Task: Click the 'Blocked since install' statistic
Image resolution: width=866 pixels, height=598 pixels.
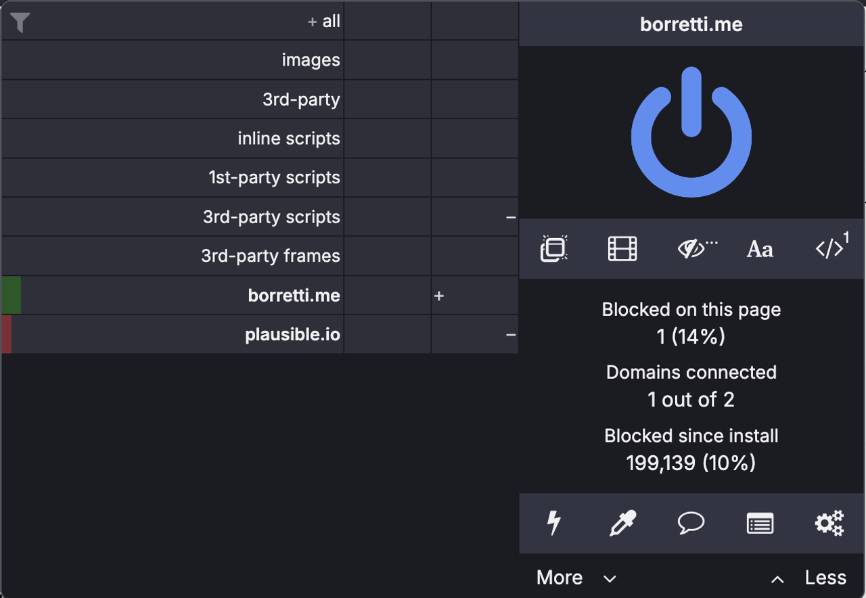Action: [x=691, y=449]
